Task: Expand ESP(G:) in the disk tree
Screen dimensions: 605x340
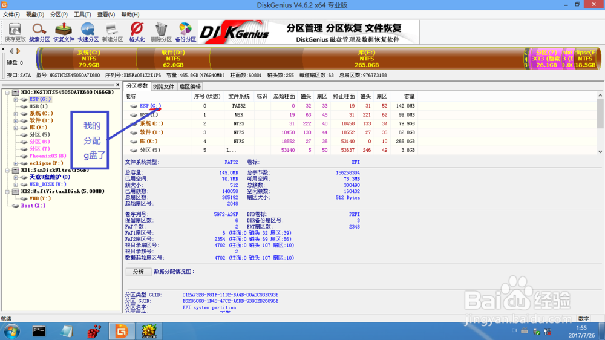Action: point(16,100)
